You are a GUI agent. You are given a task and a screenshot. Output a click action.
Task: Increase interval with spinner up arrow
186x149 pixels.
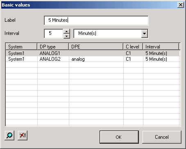coord(67,31)
